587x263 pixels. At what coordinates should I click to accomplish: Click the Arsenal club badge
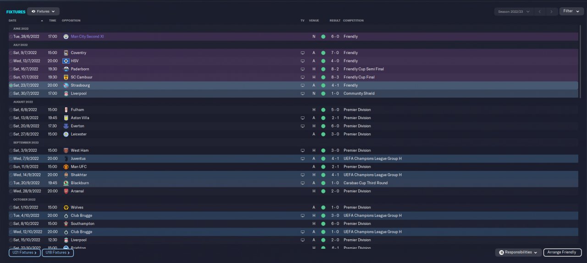coord(66,191)
